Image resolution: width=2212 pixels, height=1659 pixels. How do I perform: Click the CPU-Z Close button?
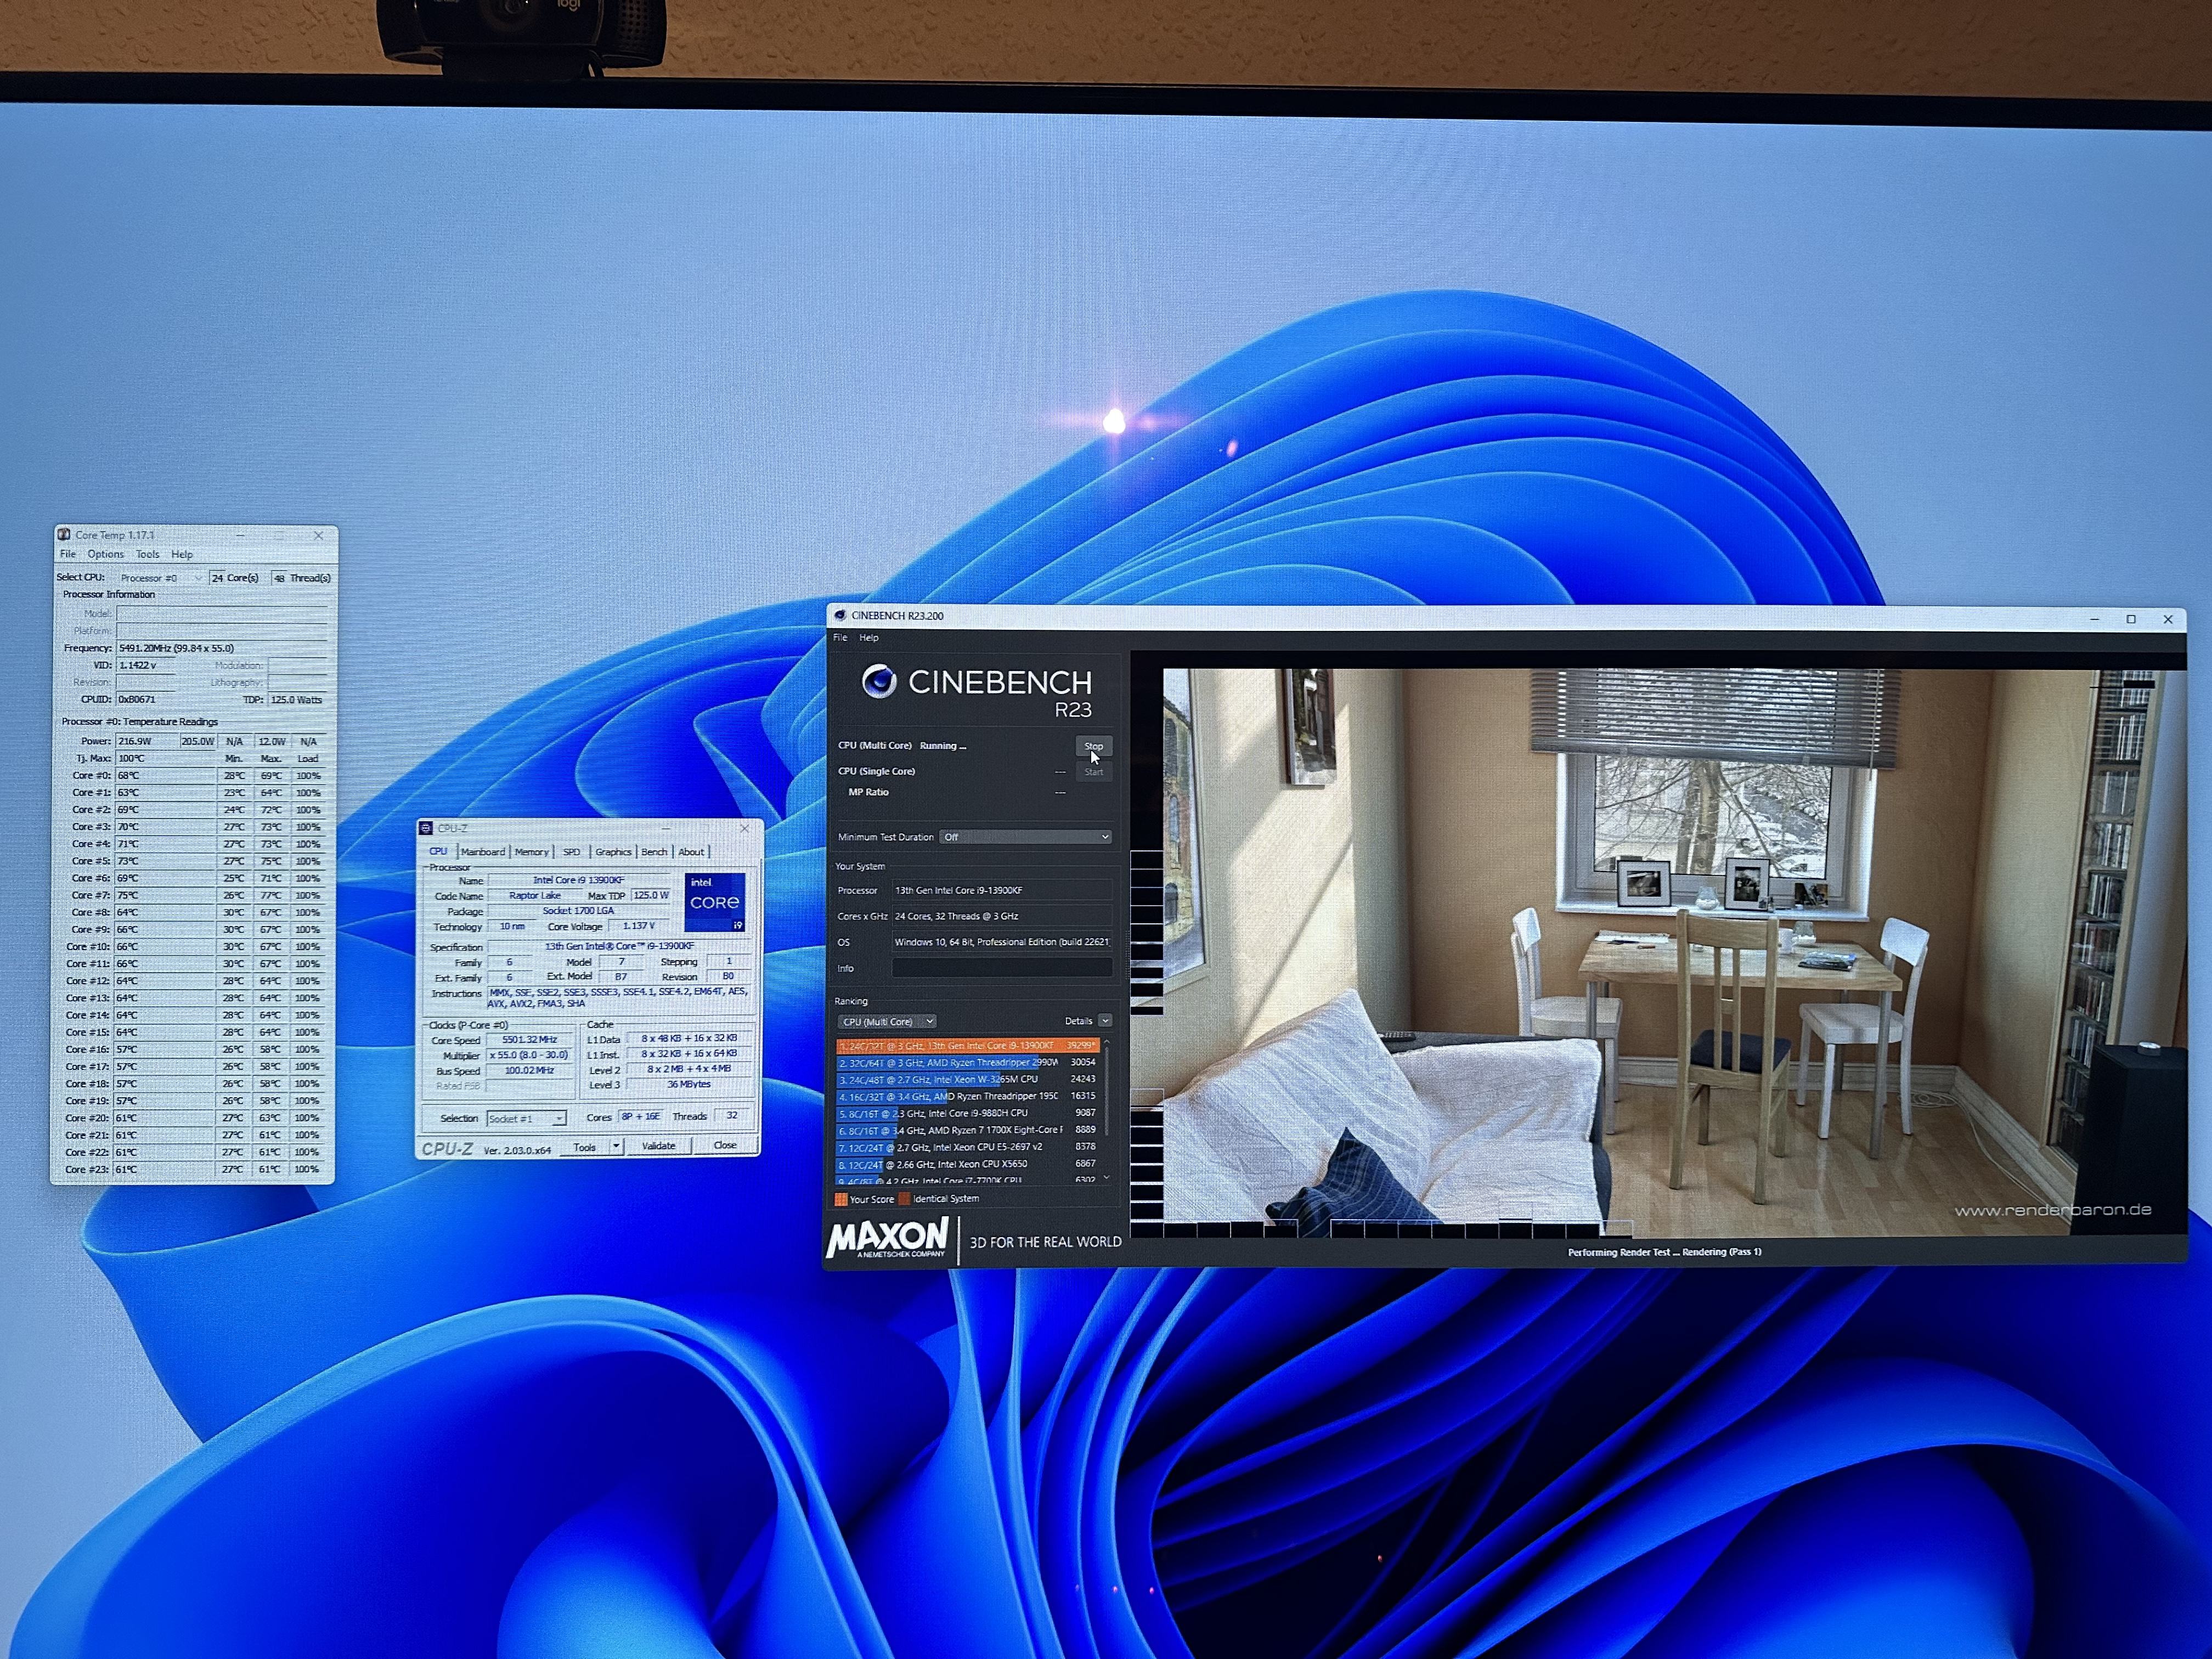(x=725, y=1145)
